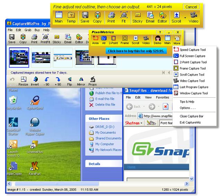Open the Grab menu in CaptureWizPro
Image resolution: width=220 pixels, height=196 pixels.
click(x=28, y=30)
